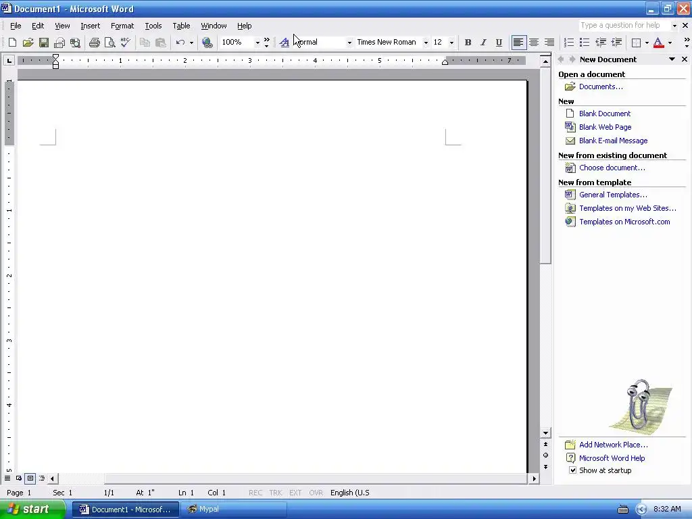Open the Times New Roman font dropdown

point(426,43)
